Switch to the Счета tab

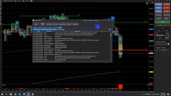coord(50,27)
